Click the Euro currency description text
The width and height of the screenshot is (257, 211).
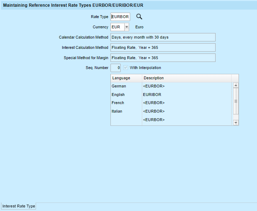click(x=139, y=27)
